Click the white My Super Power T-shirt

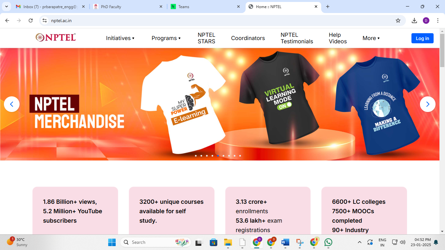(182, 104)
